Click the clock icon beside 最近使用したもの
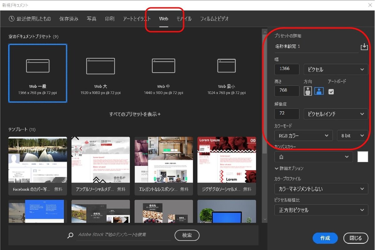The image size is (375, 250). click(12, 19)
